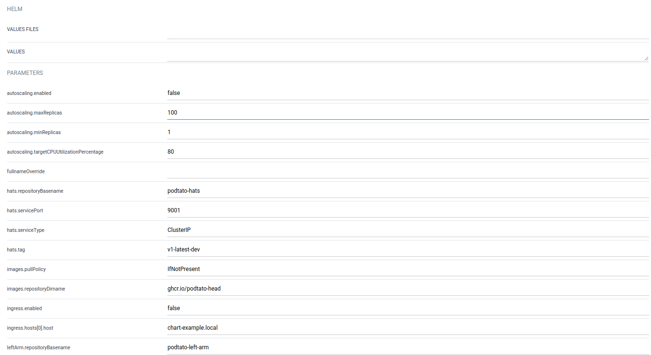
Task: Focus the images.repositoryDirname field
Action: (407, 289)
